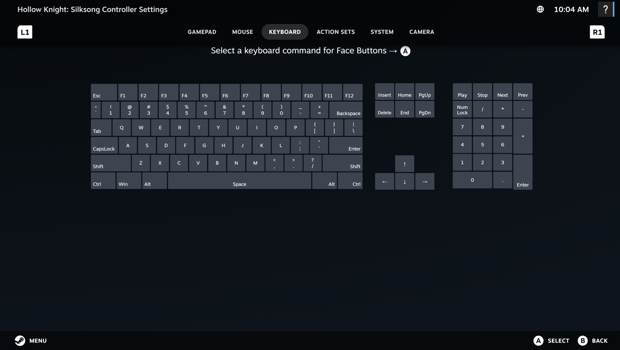Select the numpad asterisk key
This screenshot has height=350, width=620.
coord(502,110)
